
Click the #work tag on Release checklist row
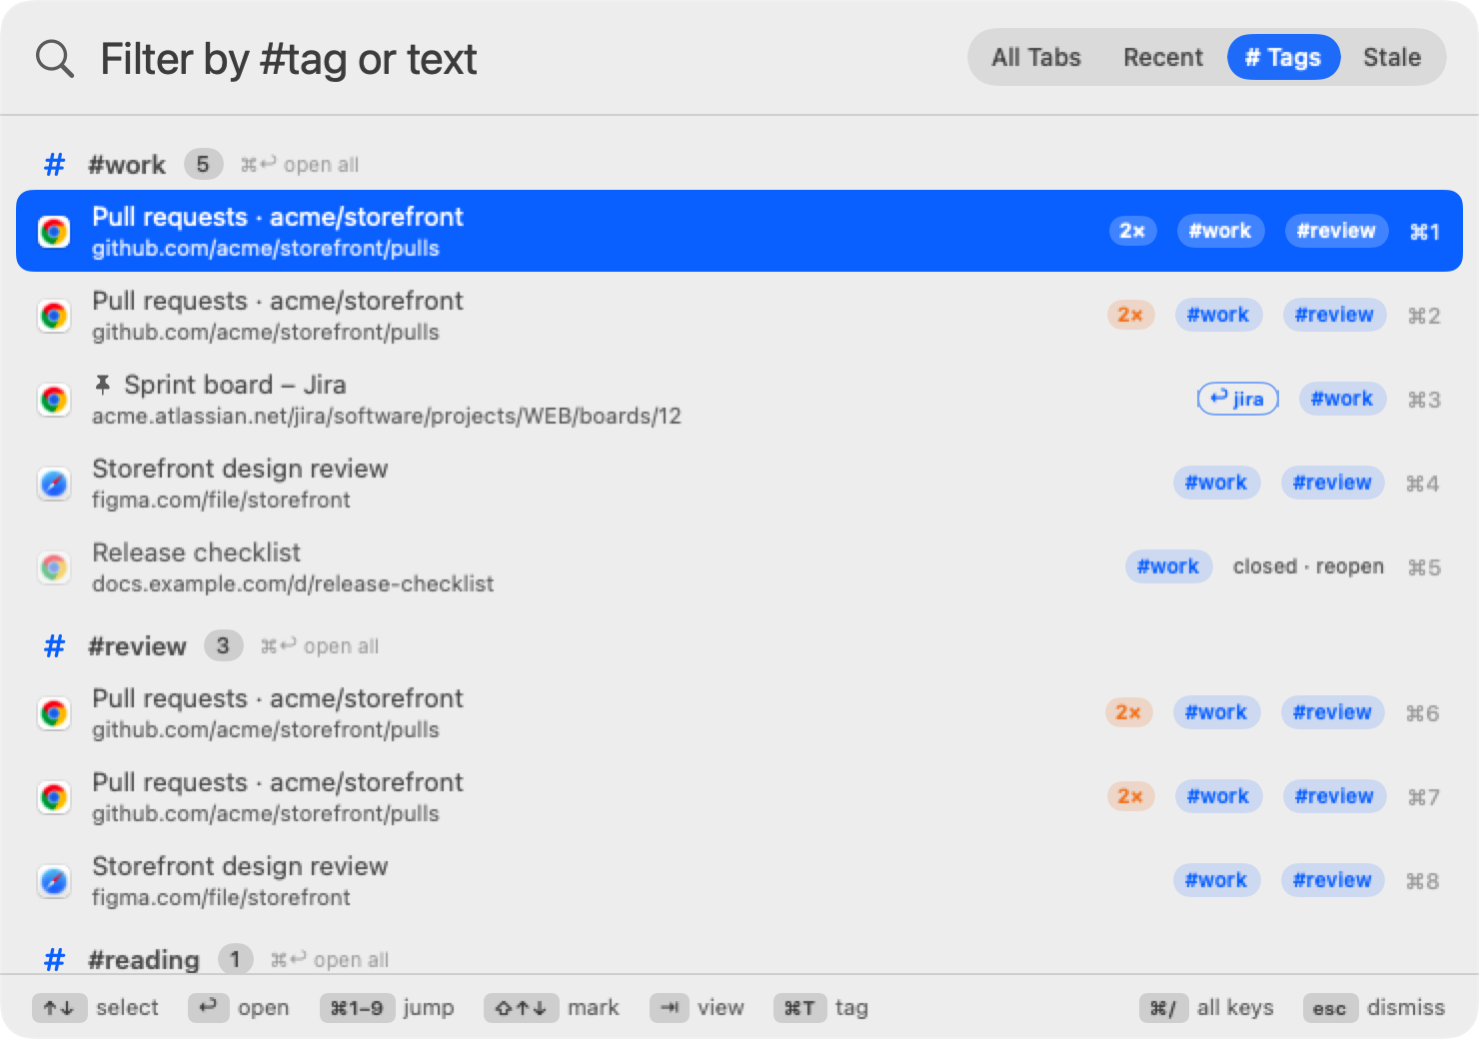tap(1168, 566)
